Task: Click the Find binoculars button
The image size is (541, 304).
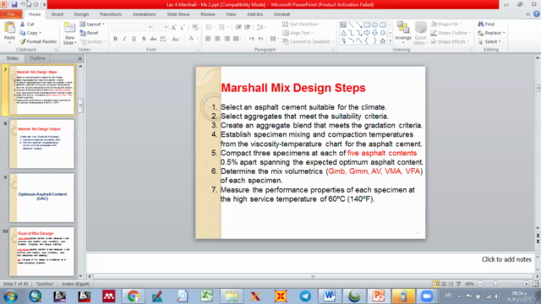Action: coord(486,24)
